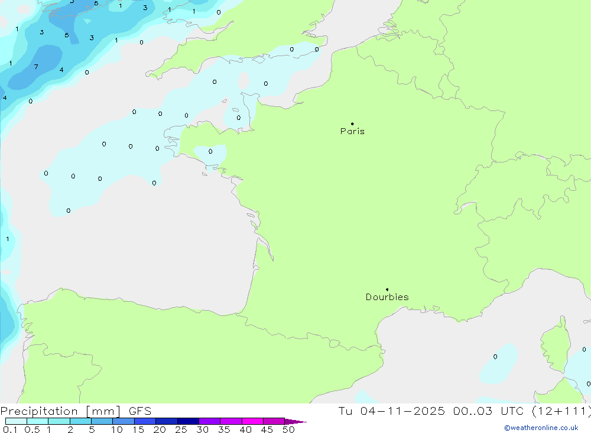Select the Paris location dot marker
The height and width of the screenshot is (433, 591).
[x=352, y=123]
